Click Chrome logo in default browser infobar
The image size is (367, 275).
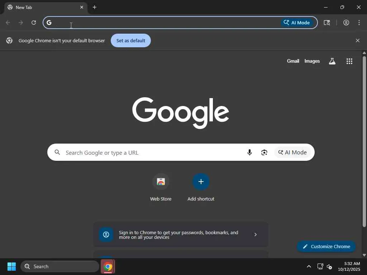tap(9, 40)
